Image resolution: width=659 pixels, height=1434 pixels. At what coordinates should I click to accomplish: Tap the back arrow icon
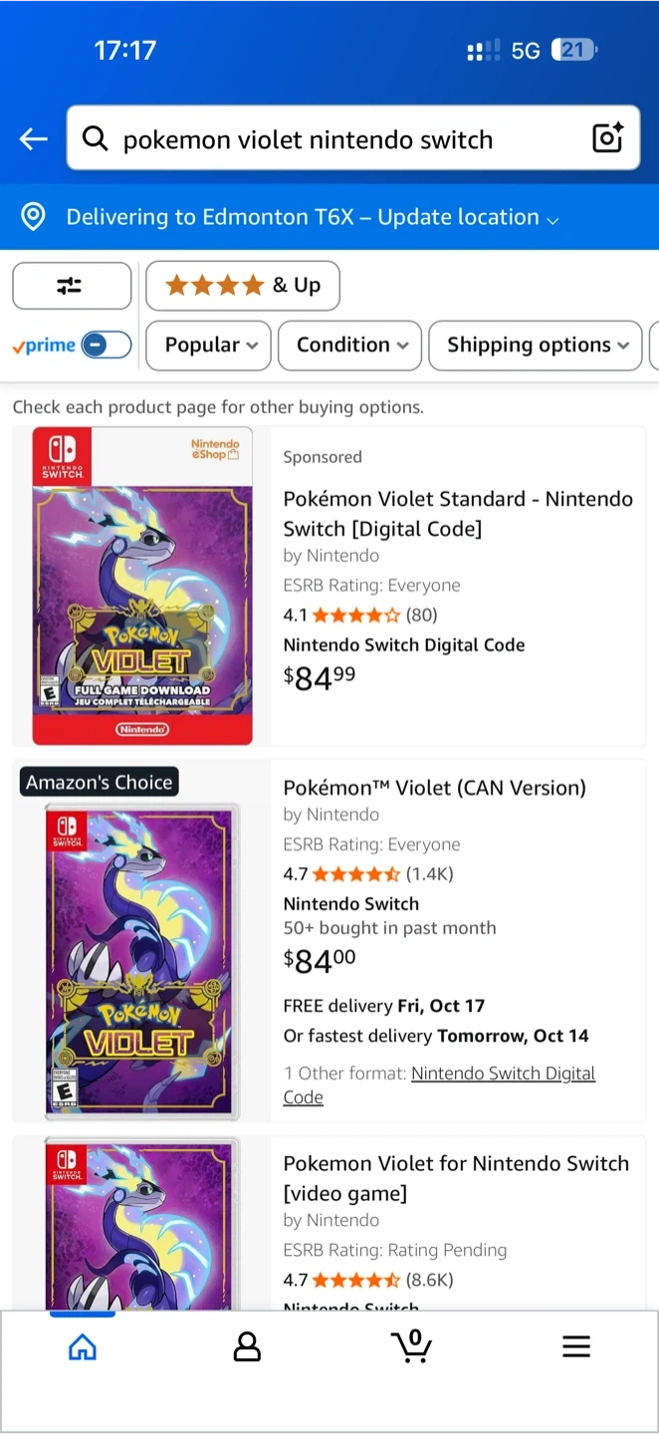pyautogui.click(x=34, y=139)
